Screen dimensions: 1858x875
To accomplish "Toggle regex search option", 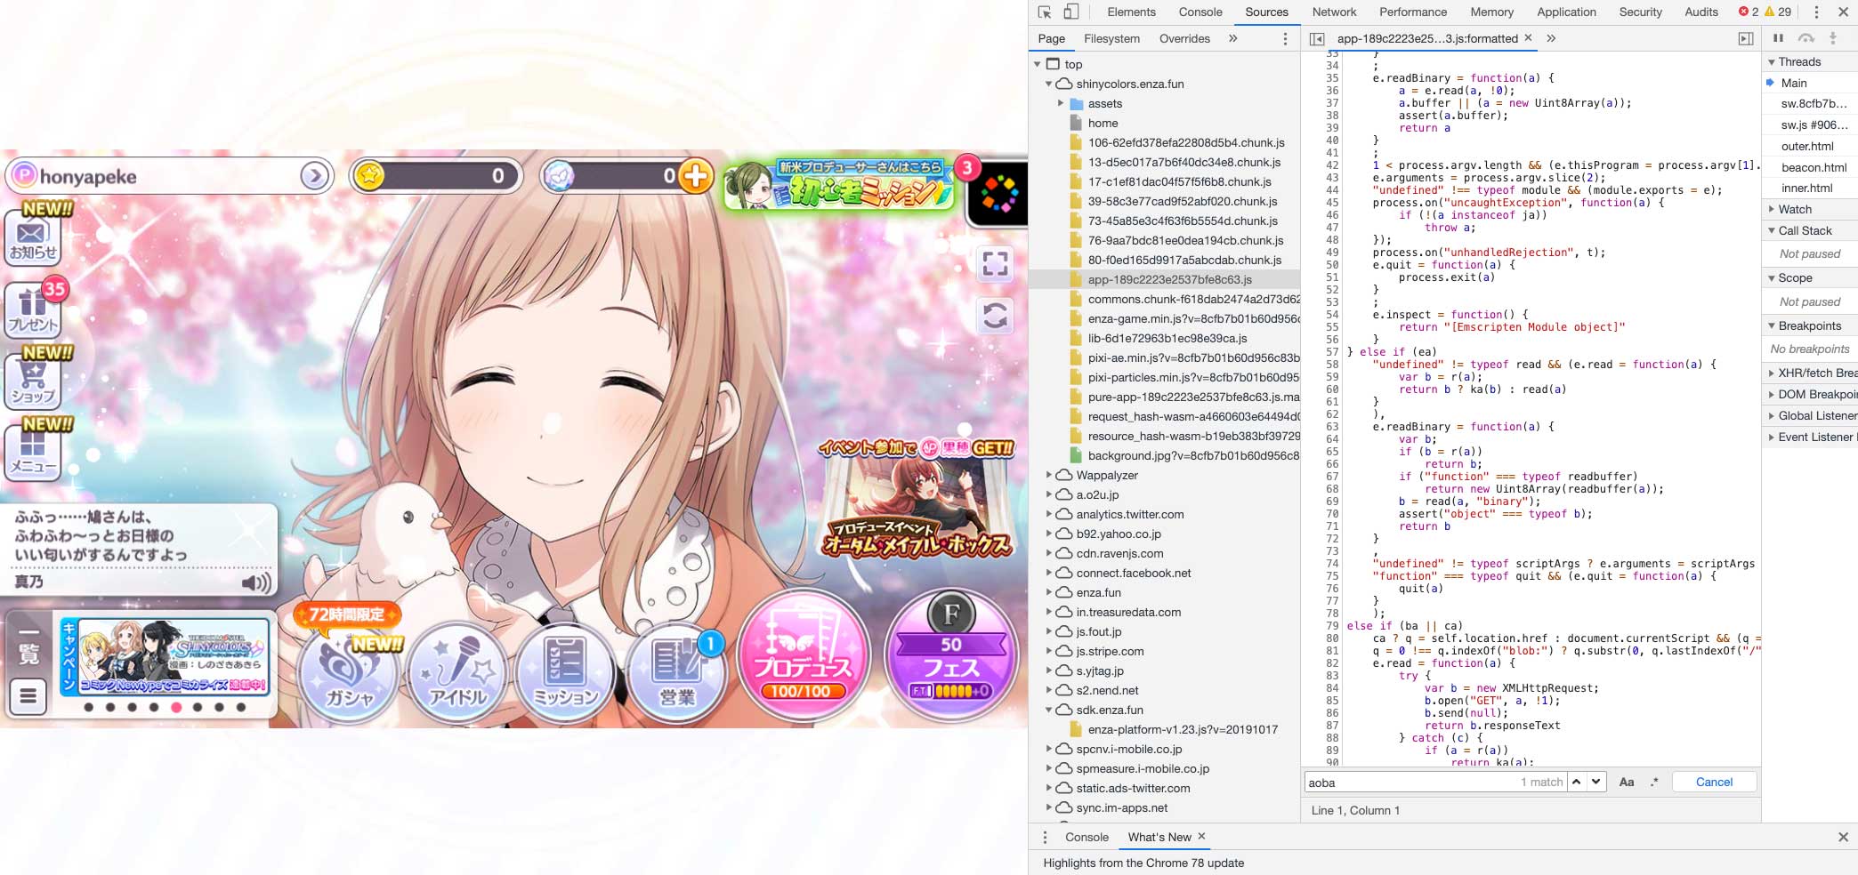I will coord(1653,783).
